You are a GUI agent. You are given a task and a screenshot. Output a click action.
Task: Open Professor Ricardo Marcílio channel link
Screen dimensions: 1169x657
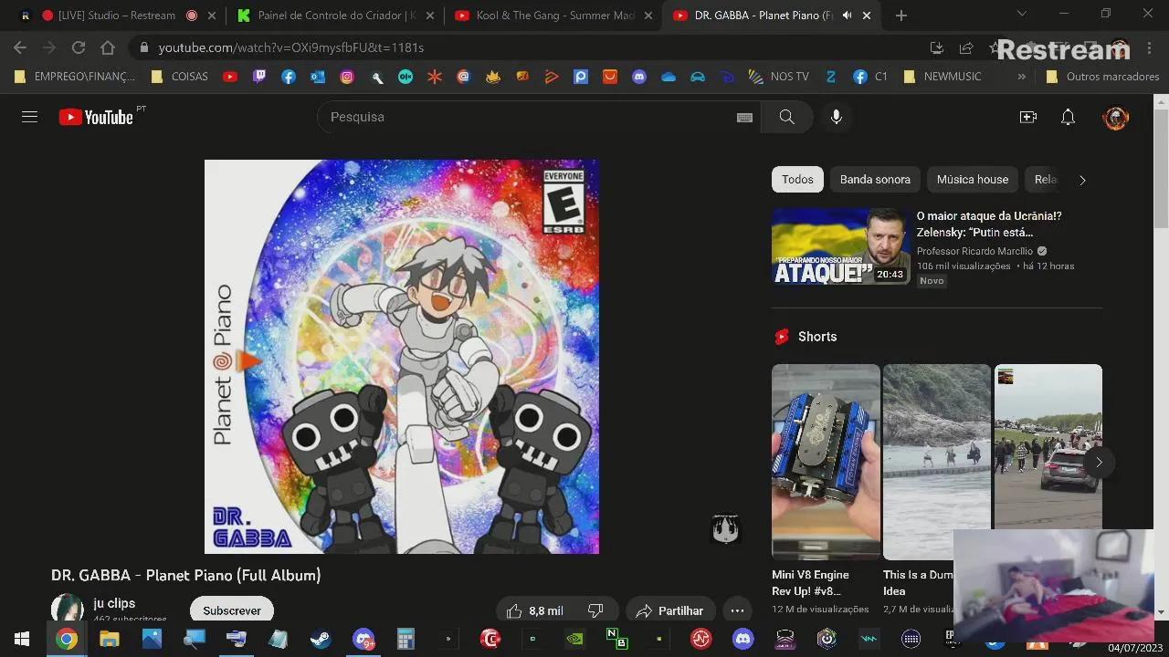(974, 251)
